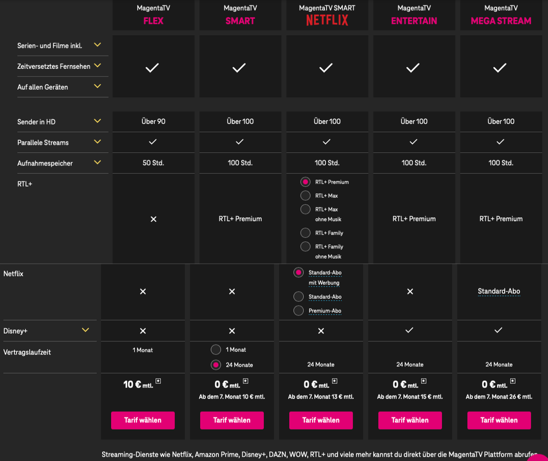Choose RTL+ Family radio option

click(x=306, y=233)
